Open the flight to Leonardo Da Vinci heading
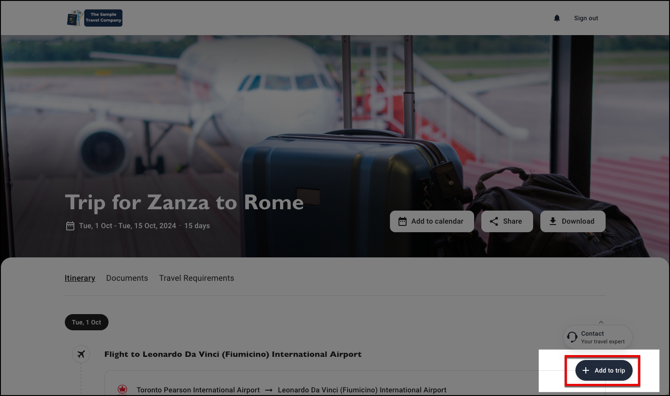Screen dimensions: 670x396 click(233, 354)
